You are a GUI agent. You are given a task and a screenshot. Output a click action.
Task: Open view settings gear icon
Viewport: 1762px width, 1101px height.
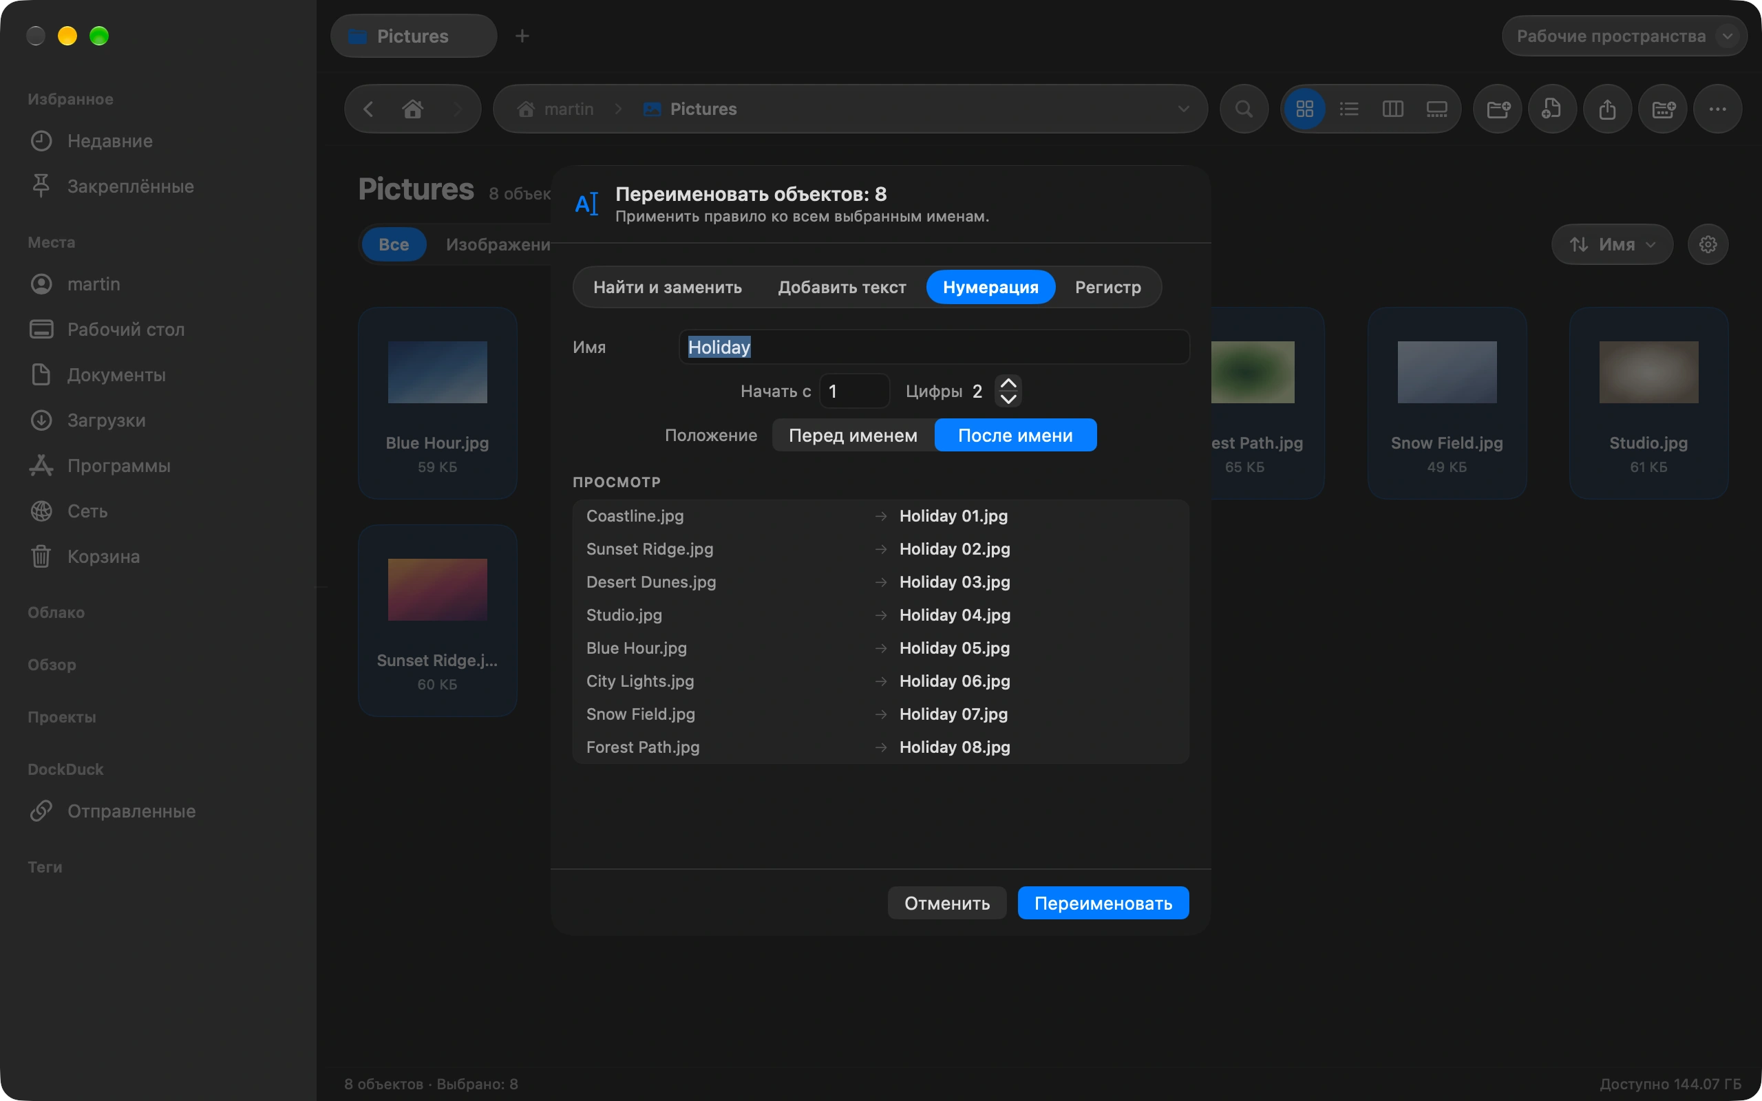tap(1708, 244)
